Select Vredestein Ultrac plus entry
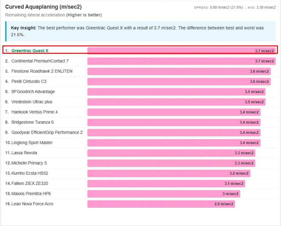The image size is (281, 226). tap(31, 102)
